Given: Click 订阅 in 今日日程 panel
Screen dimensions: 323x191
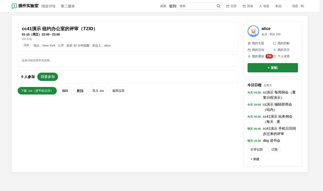Looking at the screenshot, I should (x=275, y=150).
